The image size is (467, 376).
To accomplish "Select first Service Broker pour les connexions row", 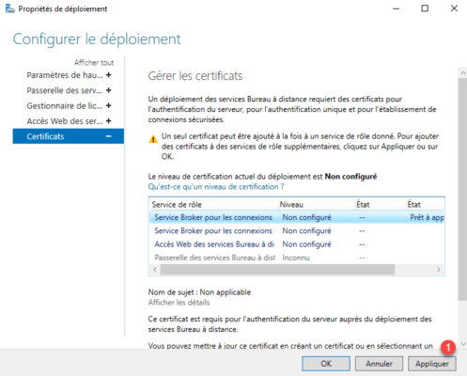I will pyautogui.click(x=297, y=217).
